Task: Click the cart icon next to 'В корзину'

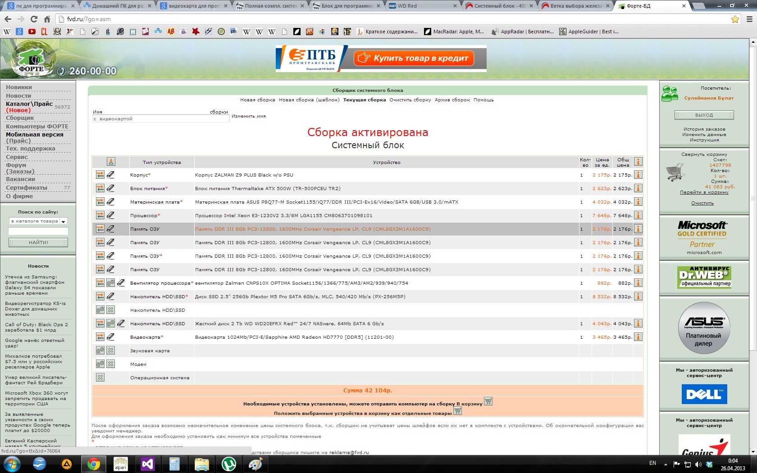Action: tap(488, 401)
